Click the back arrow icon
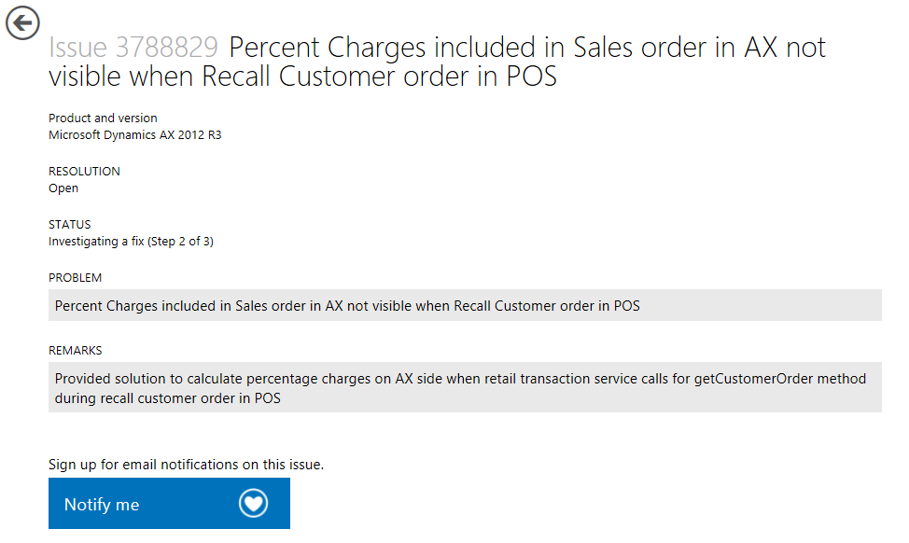 coord(22,22)
